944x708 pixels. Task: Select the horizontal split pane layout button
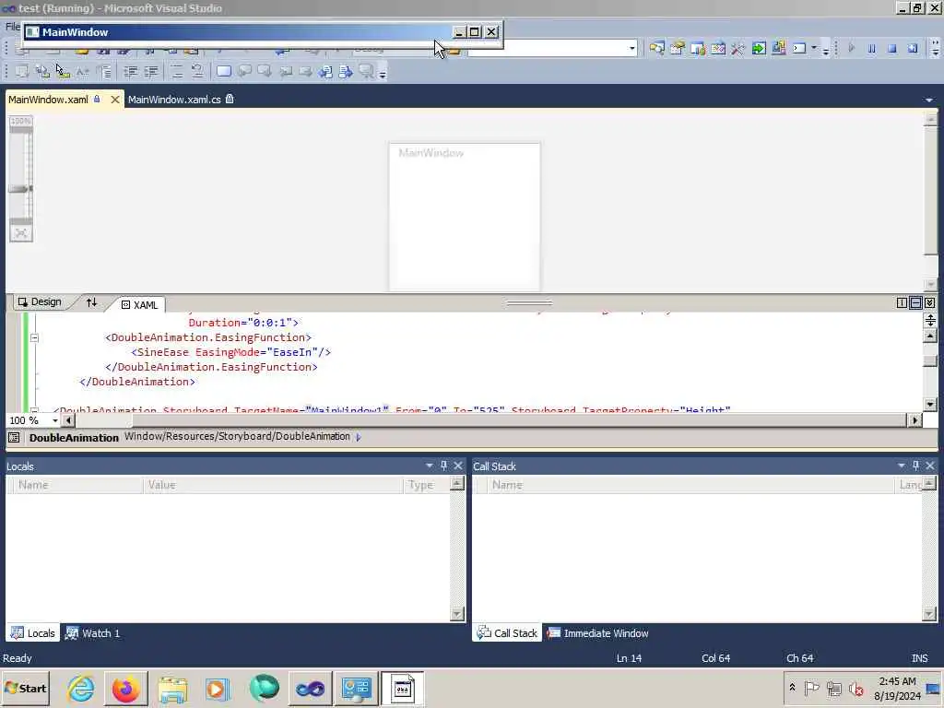915,302
